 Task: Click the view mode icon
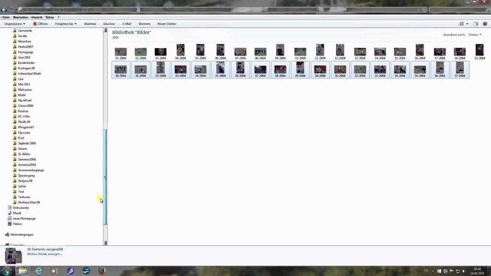(461, 24)
